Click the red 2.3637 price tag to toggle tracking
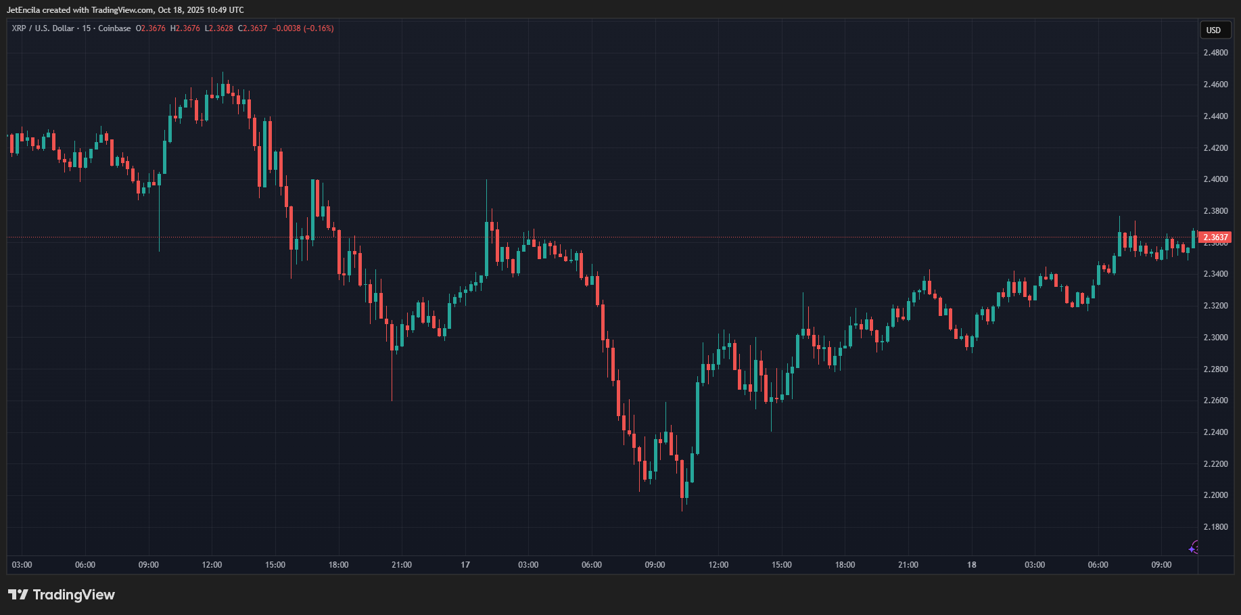Image resolution: width=1241 pixels, height=615 pixels. click(x=1215, y=237)
